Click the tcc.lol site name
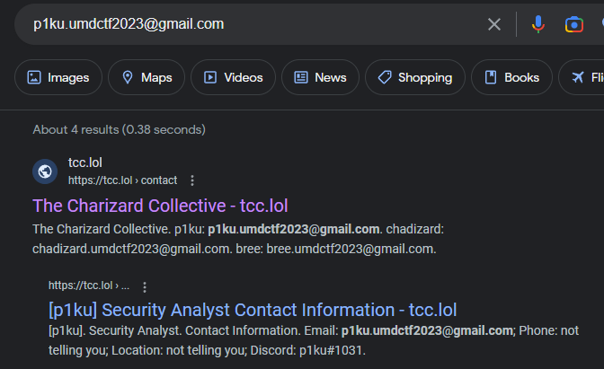Screen dimensions: 604x369 pos(85,163)
